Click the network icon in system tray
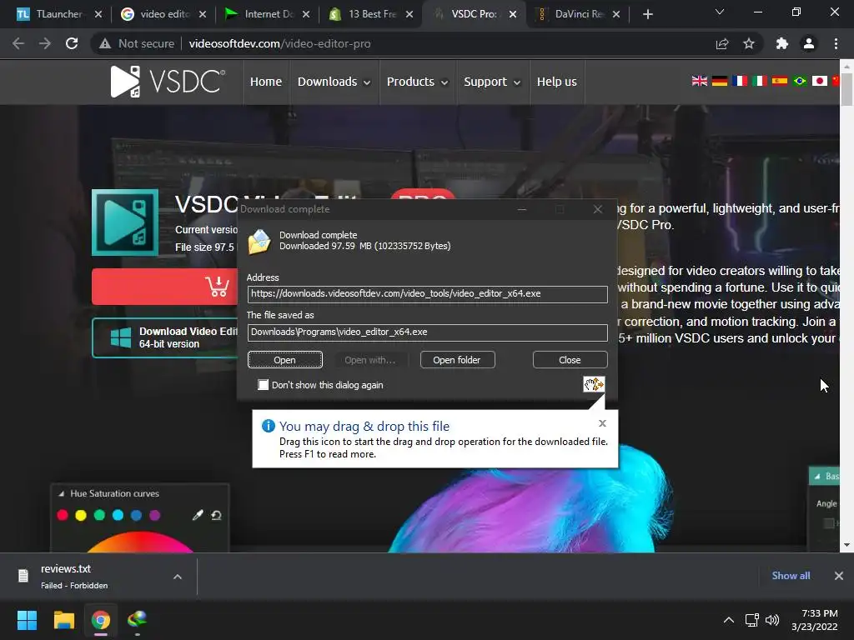 (752, 620)
